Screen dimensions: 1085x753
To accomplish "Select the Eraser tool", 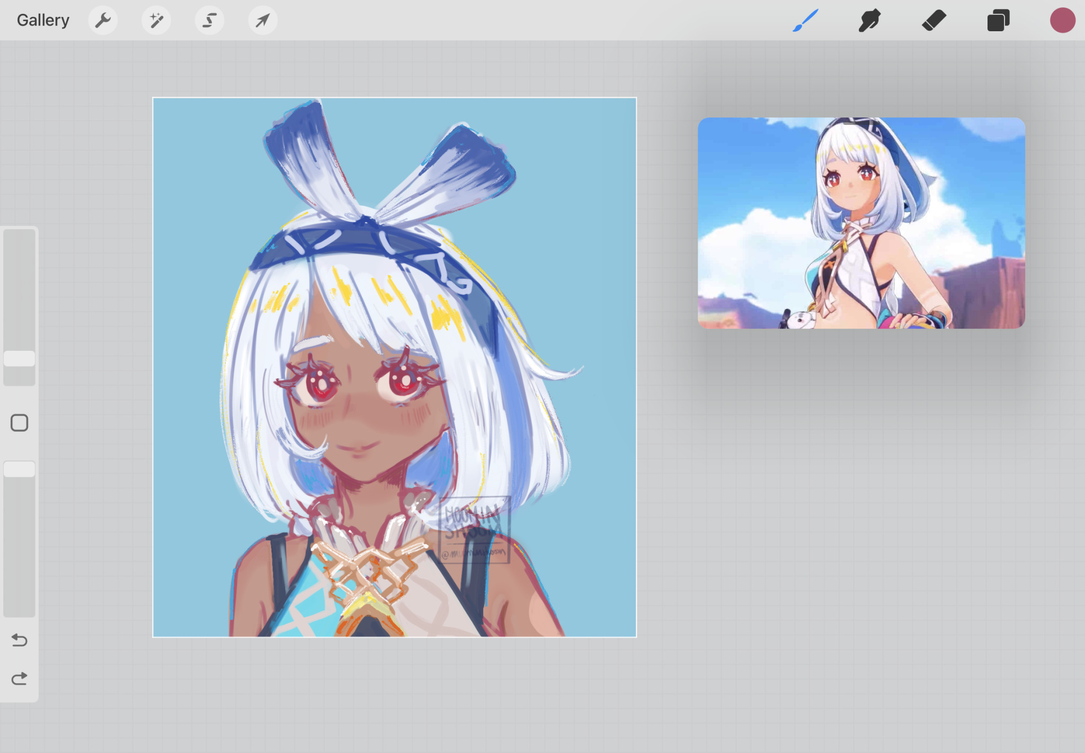I will (934, 21).
